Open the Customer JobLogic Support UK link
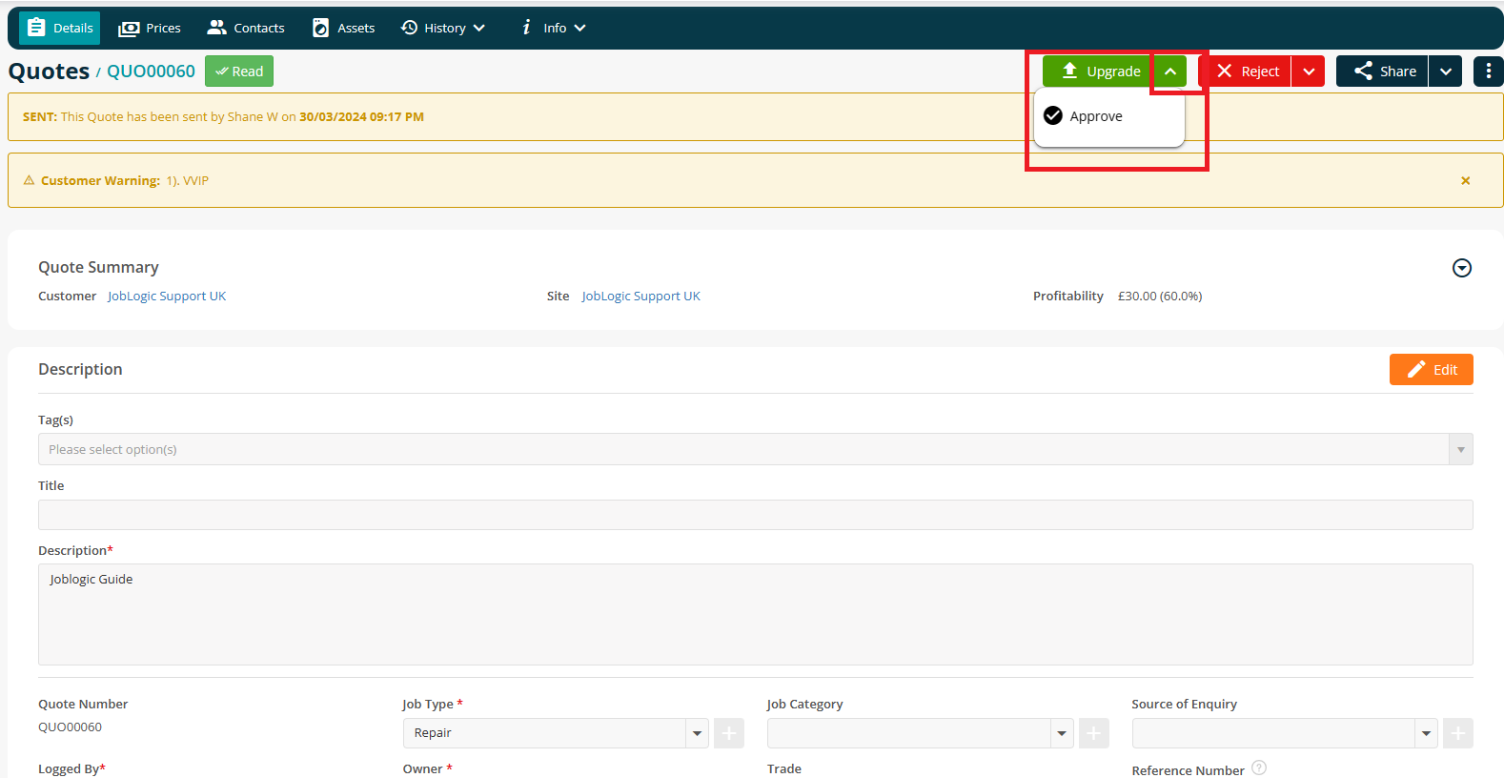 coord(167,297)
